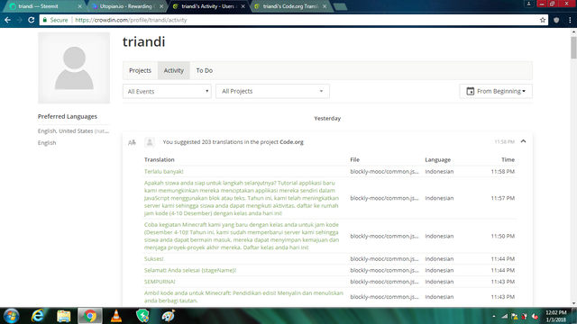Open the Projects profile tab

click(x=140, y=70)
